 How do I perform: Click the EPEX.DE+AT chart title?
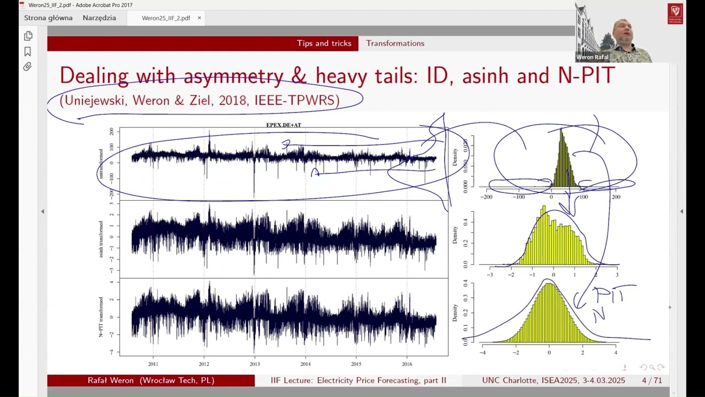click(x=284, y=125)
